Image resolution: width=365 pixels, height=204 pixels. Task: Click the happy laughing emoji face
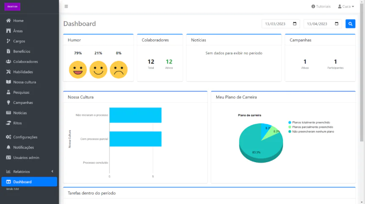click(x=78, y=70)
